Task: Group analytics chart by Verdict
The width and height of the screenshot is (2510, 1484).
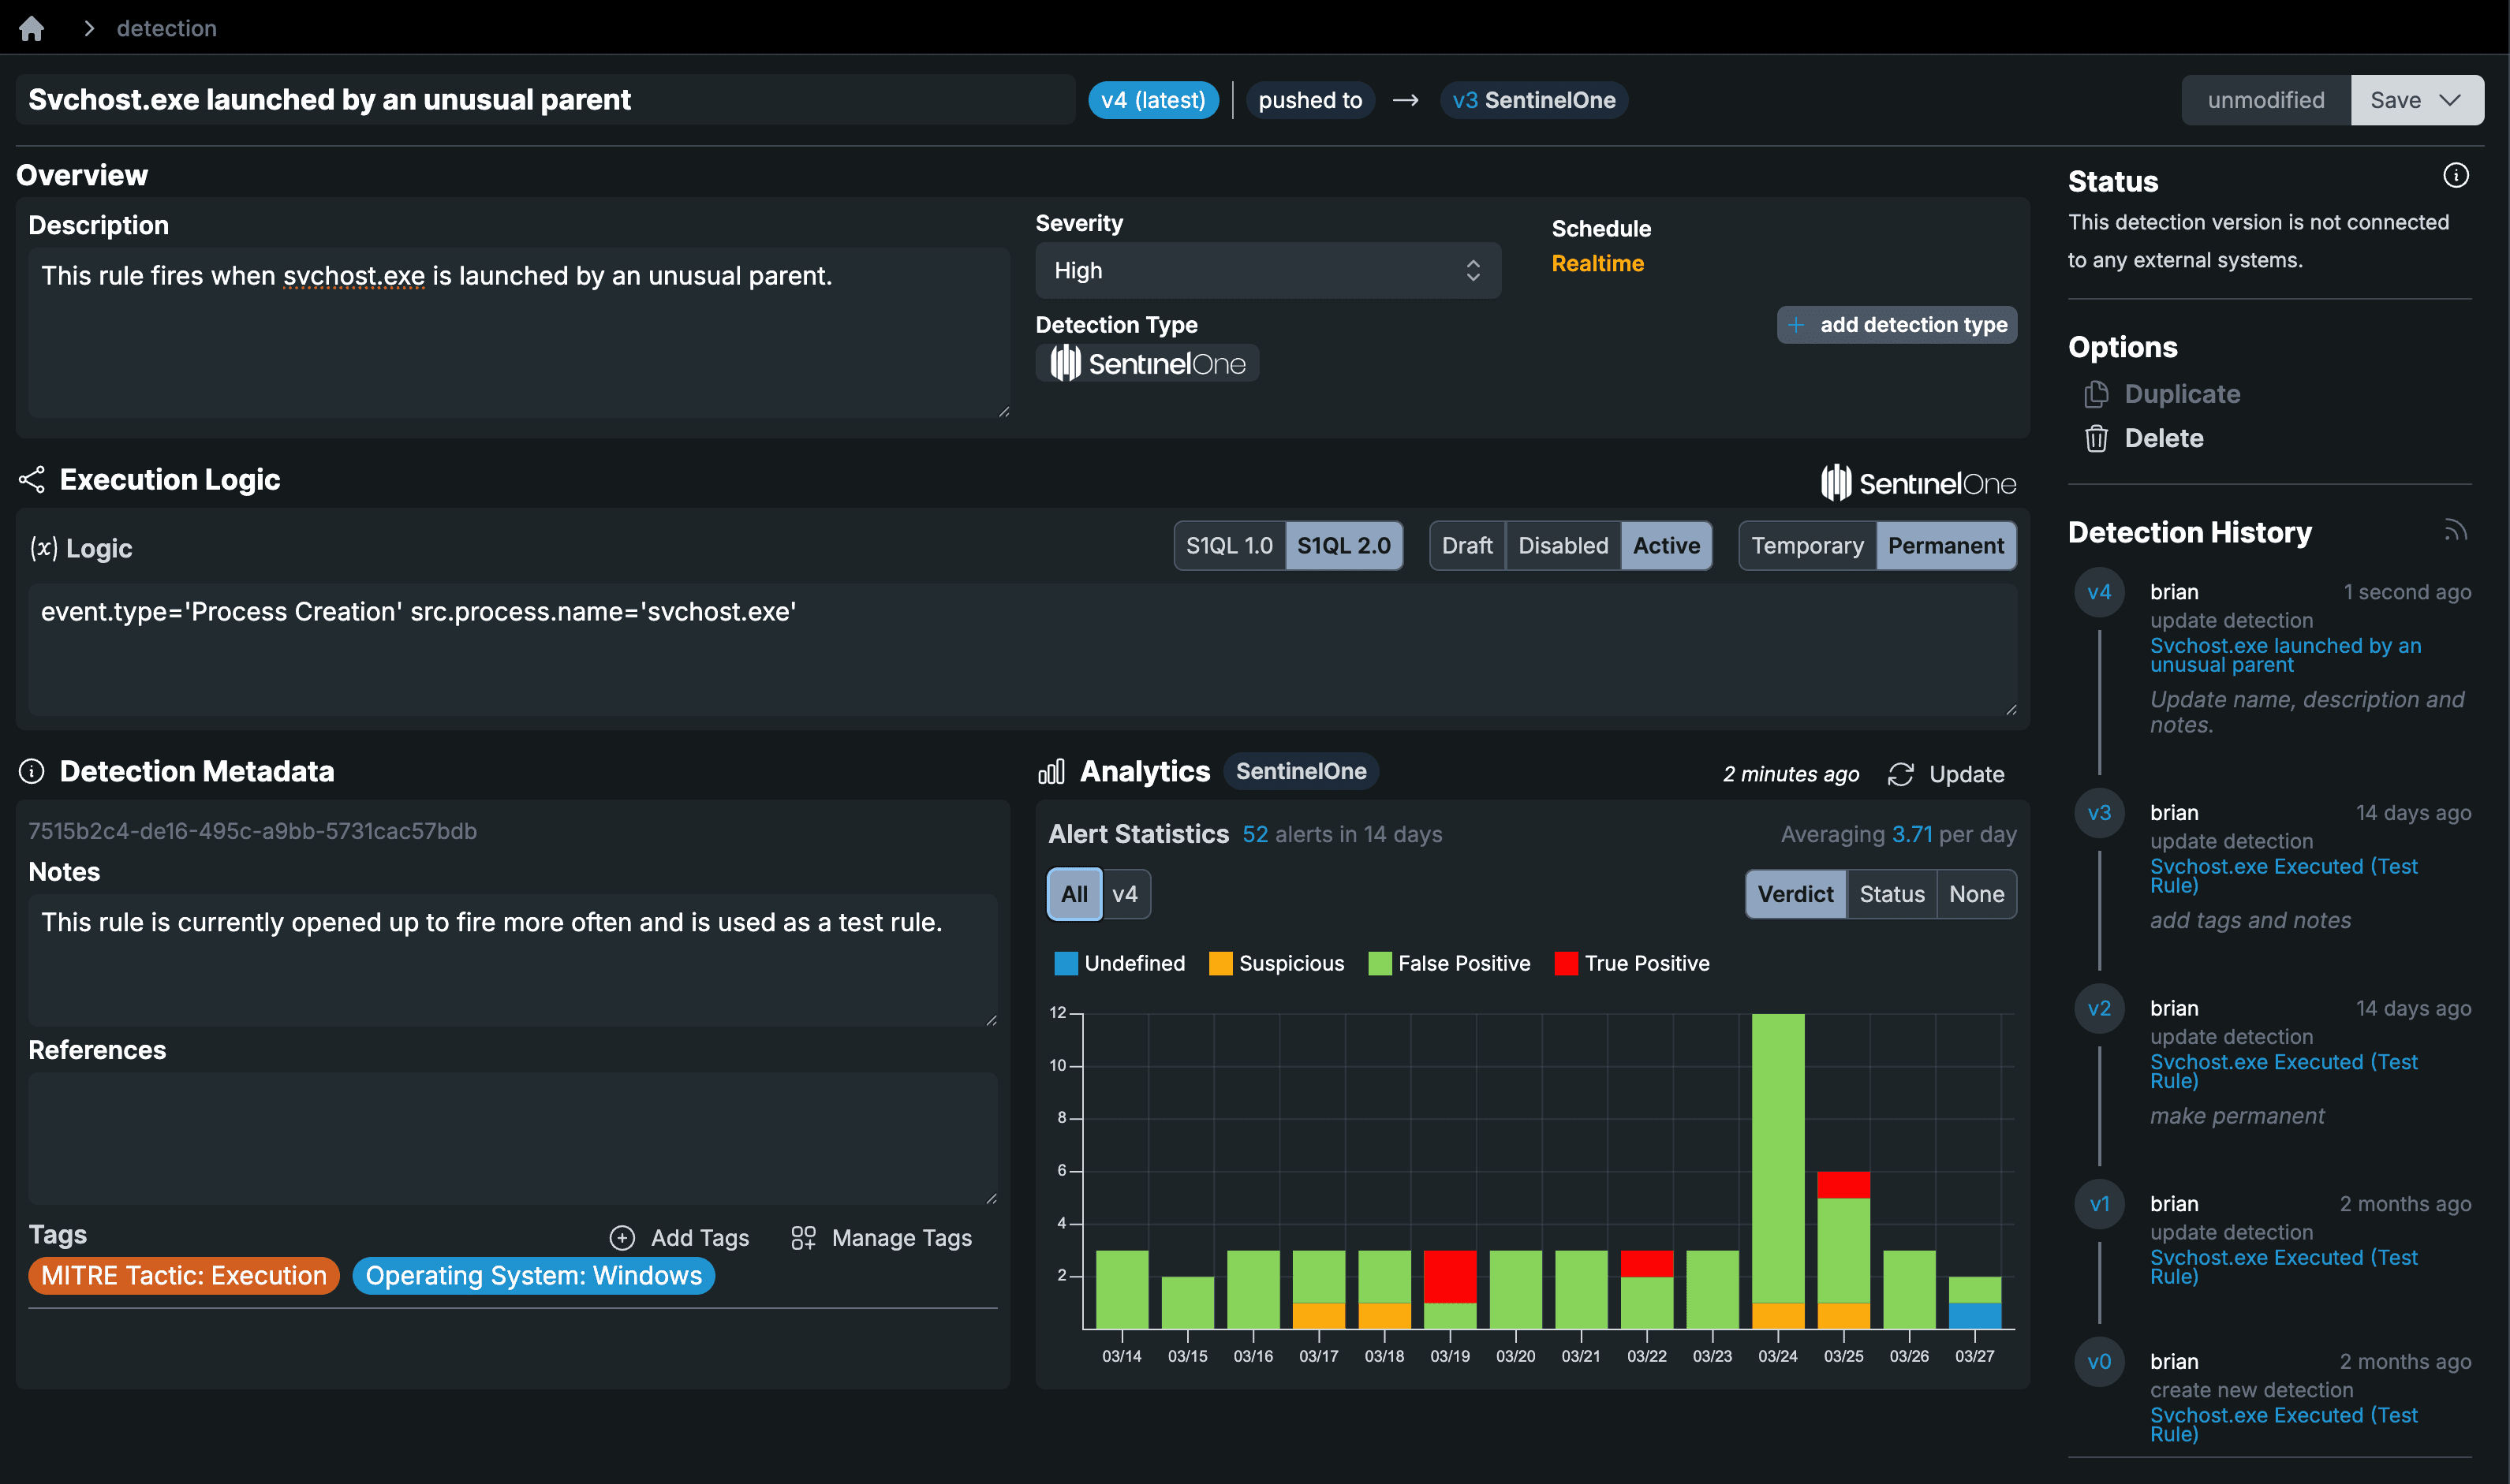Action: [1795, 894]
